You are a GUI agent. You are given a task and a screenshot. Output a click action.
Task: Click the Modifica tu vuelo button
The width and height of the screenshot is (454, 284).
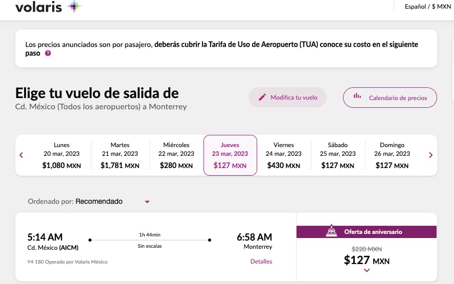(287, 98)
